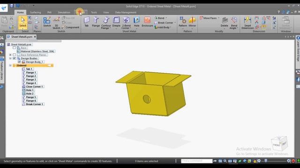The image size is (300, 168).
Task: Select the Sketch tool in the ribbon
Action: click(47, 22)
